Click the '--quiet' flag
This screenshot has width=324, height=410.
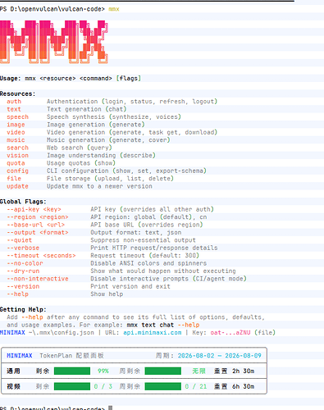[x=20, y=240]
